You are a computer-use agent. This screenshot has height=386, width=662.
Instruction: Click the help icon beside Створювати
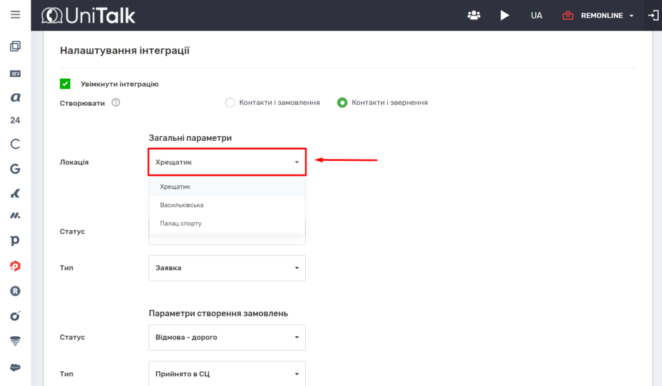(x=116, y=102)
